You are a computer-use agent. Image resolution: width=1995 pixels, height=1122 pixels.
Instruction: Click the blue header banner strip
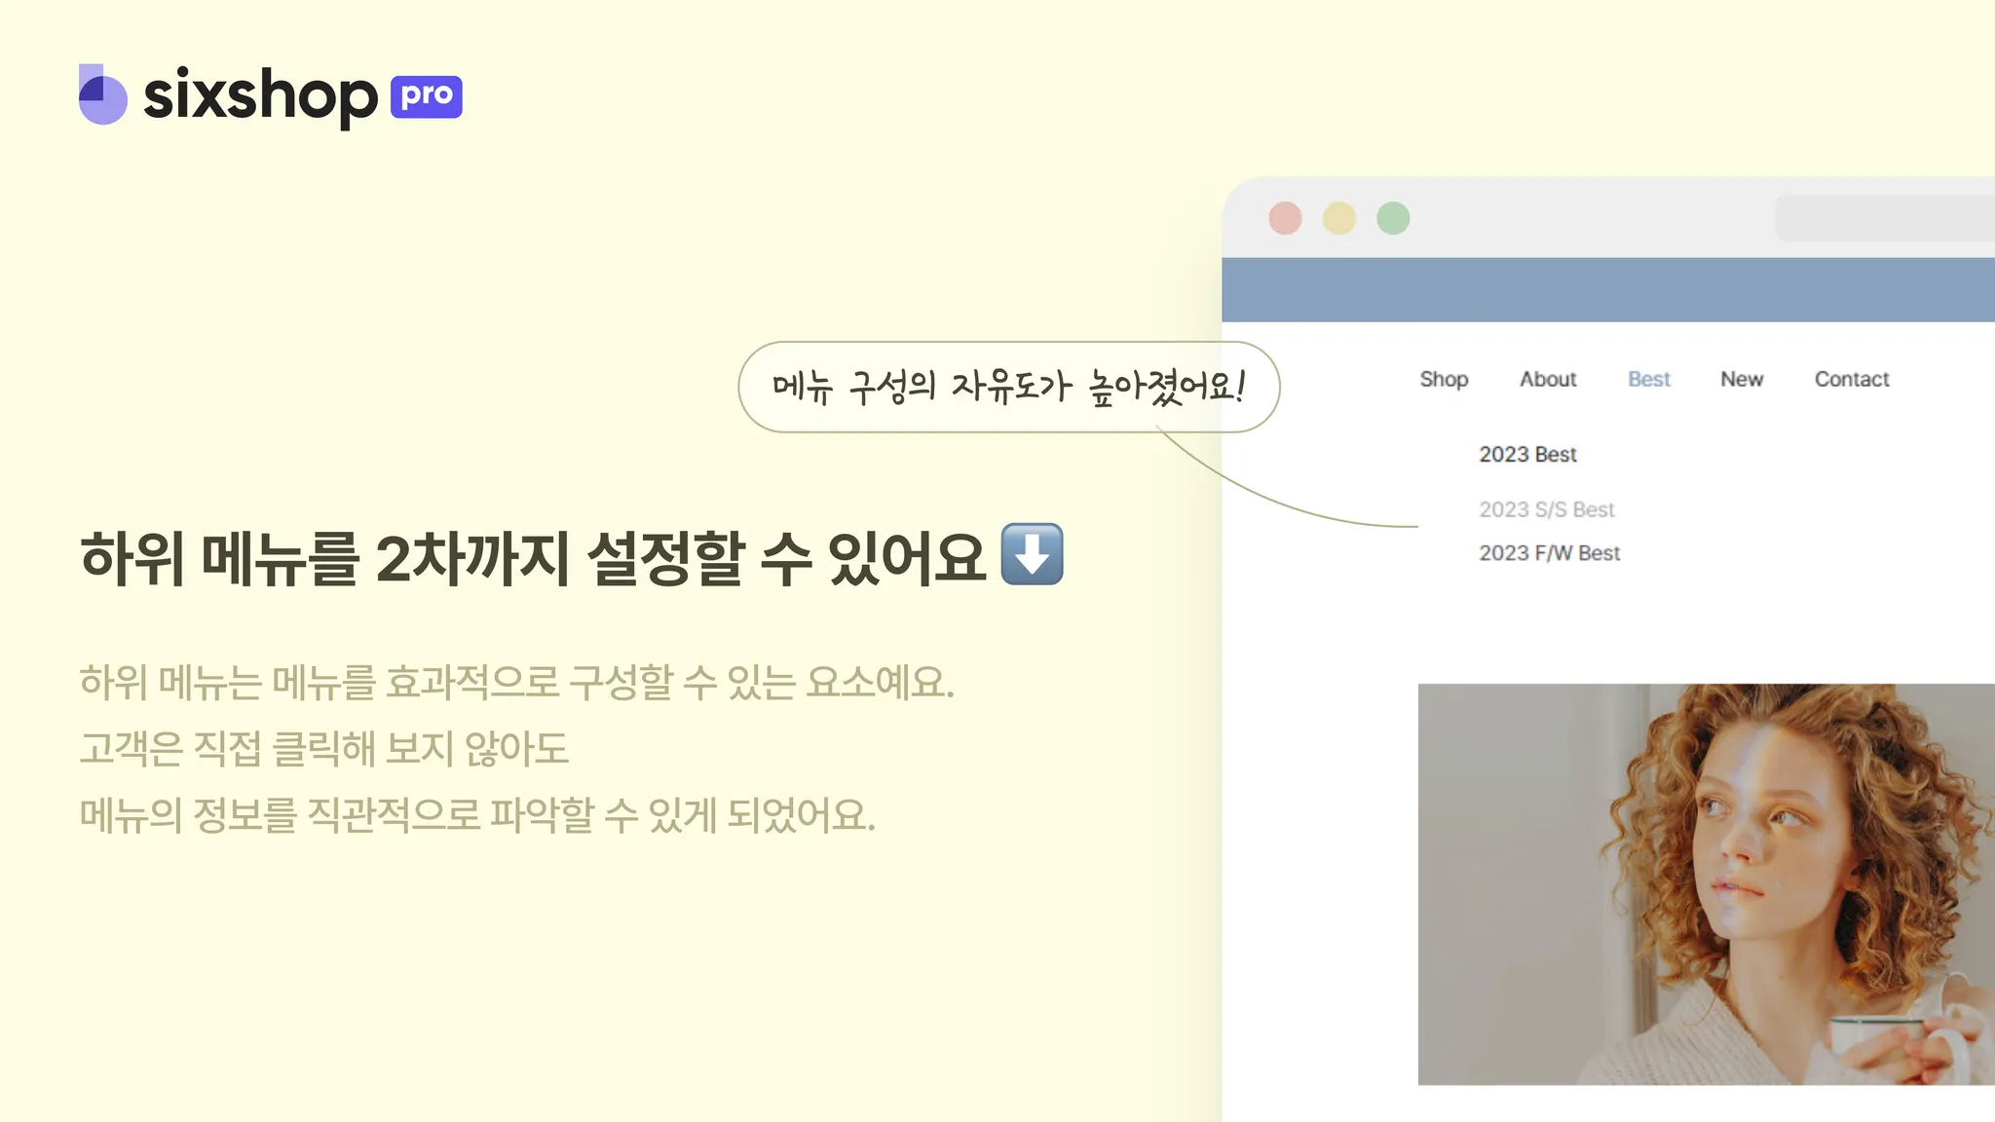click(x=1608, y=289)
